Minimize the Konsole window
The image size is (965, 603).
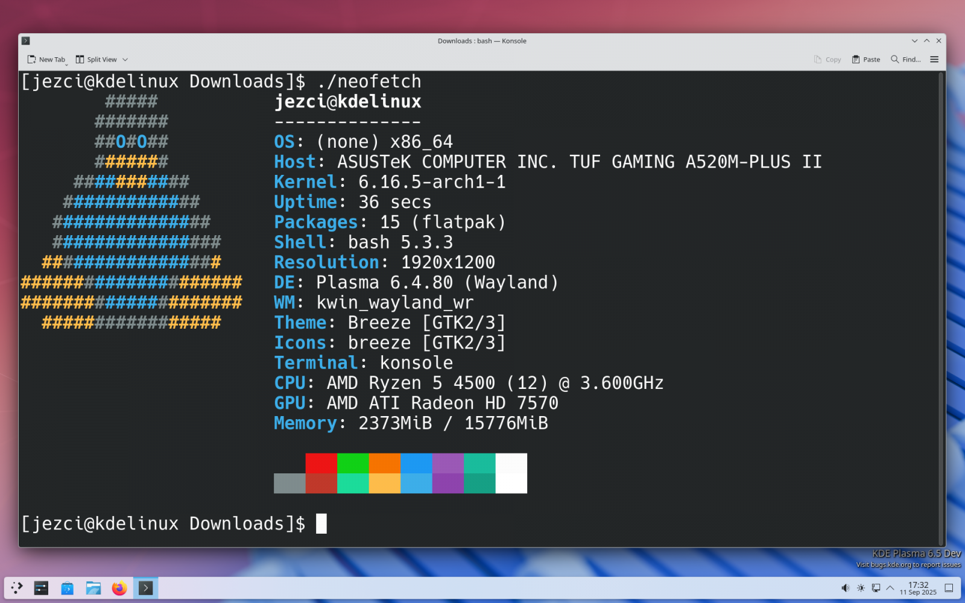coord(915,41)
